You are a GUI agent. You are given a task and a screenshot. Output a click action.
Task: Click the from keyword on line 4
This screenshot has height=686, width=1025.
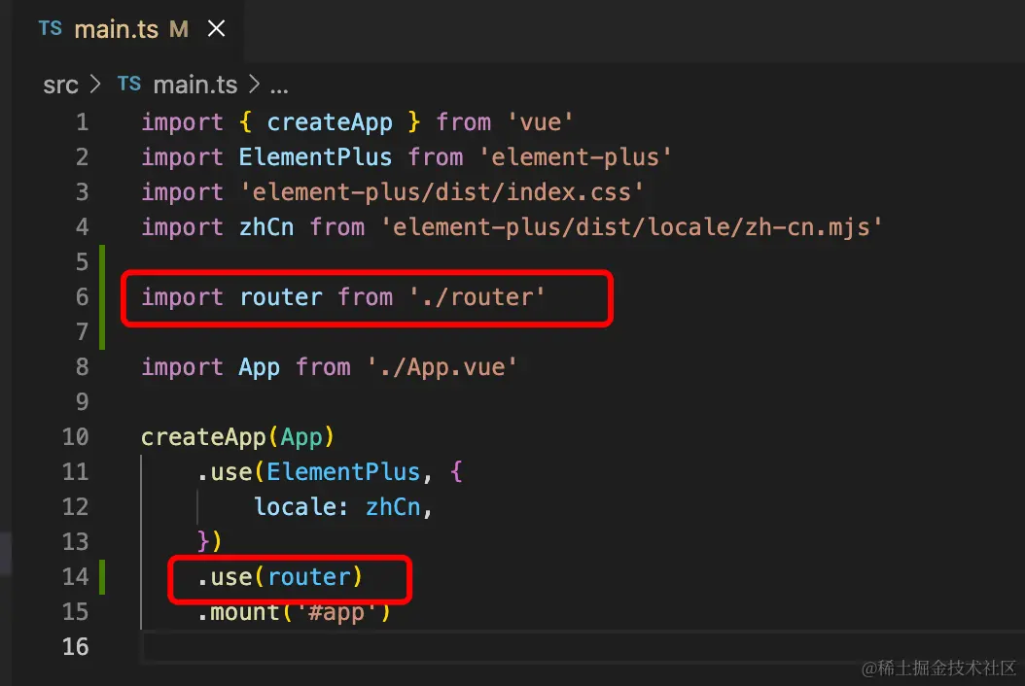tap(337, 226)
